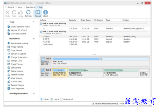Choose Wipe Volume
The width and height of the screenshot is (158, 110).
coord(15,78)
